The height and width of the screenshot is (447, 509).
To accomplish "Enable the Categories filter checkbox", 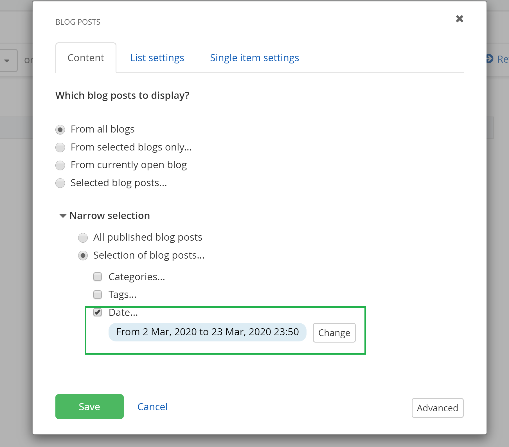I will pos(98,277).
